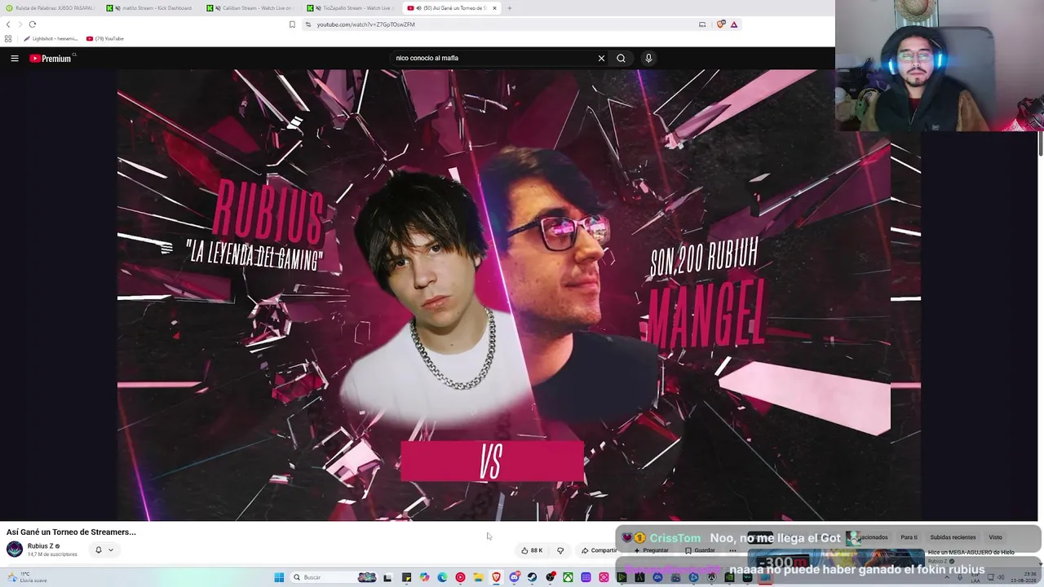Go to YouTube Premium home logo
Screen dimensions: 1044x587
pyautogui.click(x=51, y=59)
